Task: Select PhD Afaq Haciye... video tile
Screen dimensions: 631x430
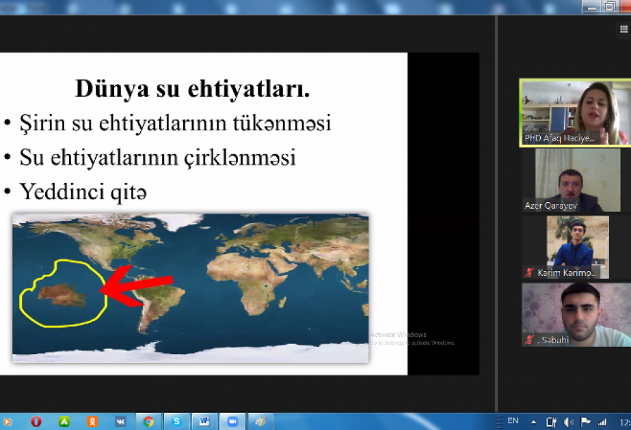Action: coord(576,113)
